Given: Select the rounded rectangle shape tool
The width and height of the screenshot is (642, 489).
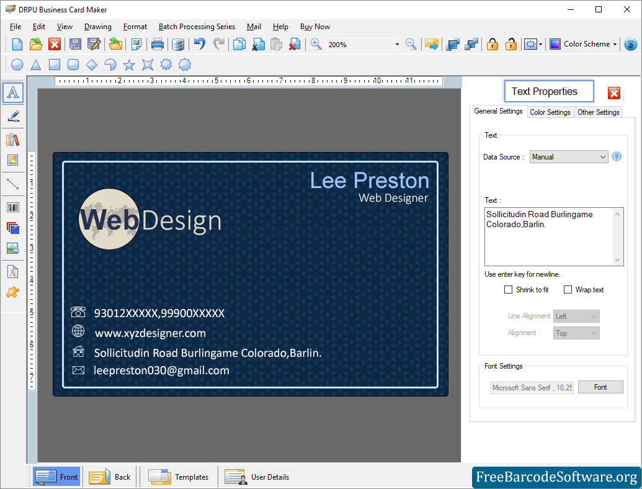Looking at the screenshot, I should click(x=73, y=65).
